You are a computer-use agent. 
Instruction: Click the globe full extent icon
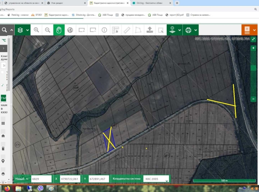point(70,30)
